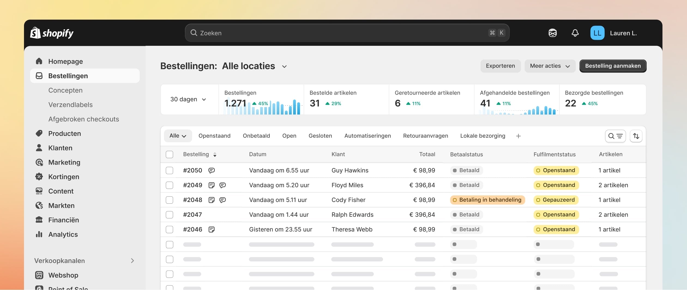Expand the Verkoopkanalen section chevron
687x290 pixels.
[x=132, y=261]
